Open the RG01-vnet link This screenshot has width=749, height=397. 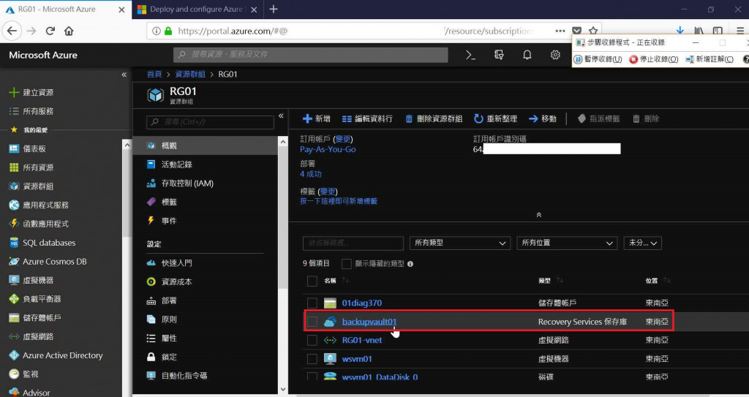pos(361,340)
